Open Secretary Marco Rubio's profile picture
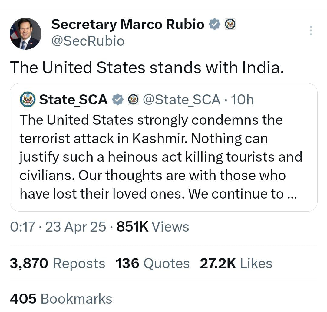This screenshot has width=327, height=312. pos(26,34)
